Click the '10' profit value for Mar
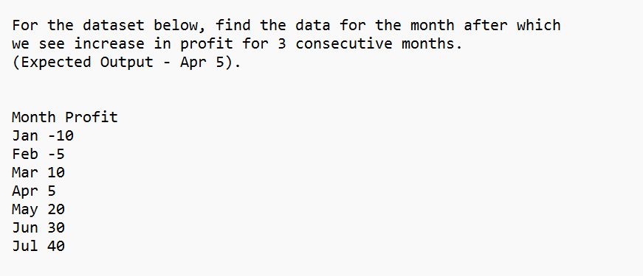 click(56, 172)
